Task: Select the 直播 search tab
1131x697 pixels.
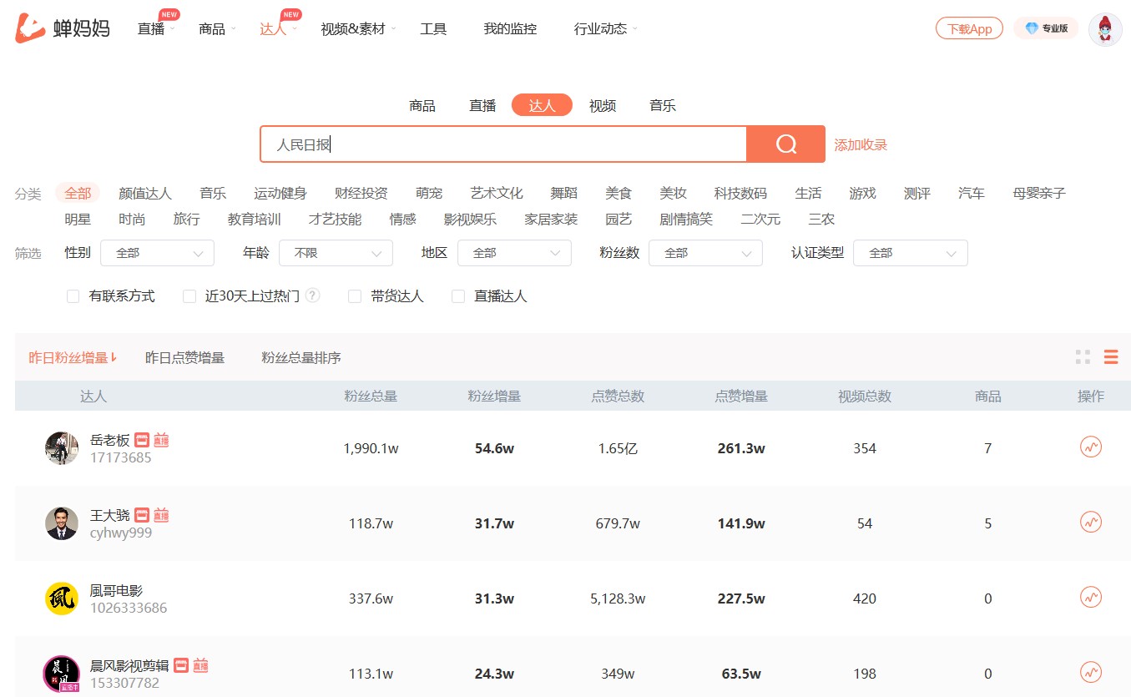Action: pos(482,105)
